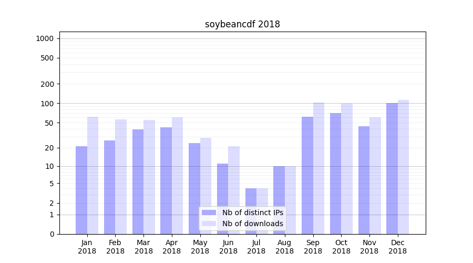Click the chart title 'soybeancdf 2018'
473x263 pixels.
(x=242, y=24)
